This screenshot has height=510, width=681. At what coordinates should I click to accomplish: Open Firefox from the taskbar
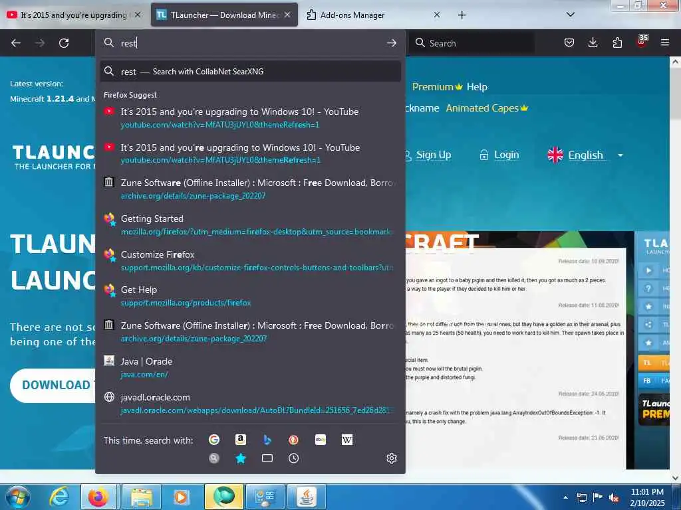pos(98,497)
